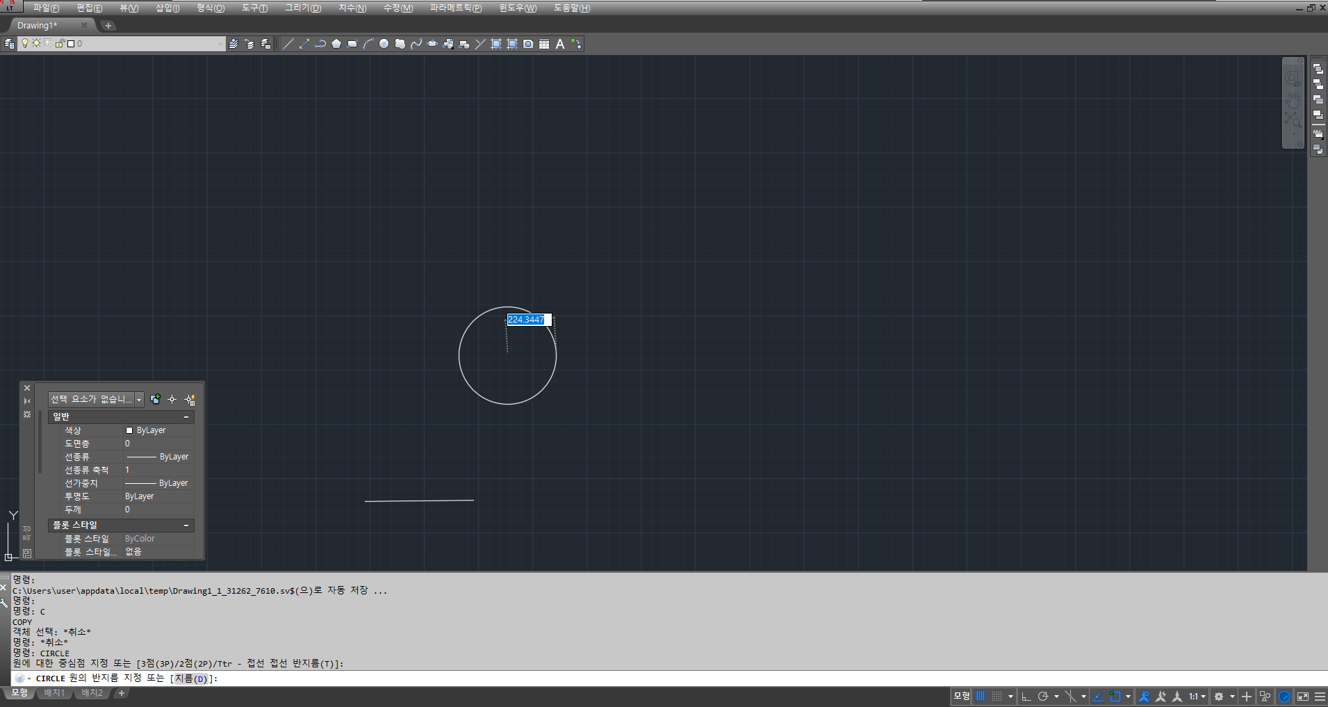1328x707 pixels.
Task: Toggle object snap tracking
Action: (1098, 696)
